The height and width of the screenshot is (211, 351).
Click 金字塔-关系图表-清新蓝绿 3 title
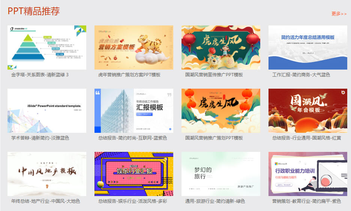pyautogui.click(x=40, y=75)
